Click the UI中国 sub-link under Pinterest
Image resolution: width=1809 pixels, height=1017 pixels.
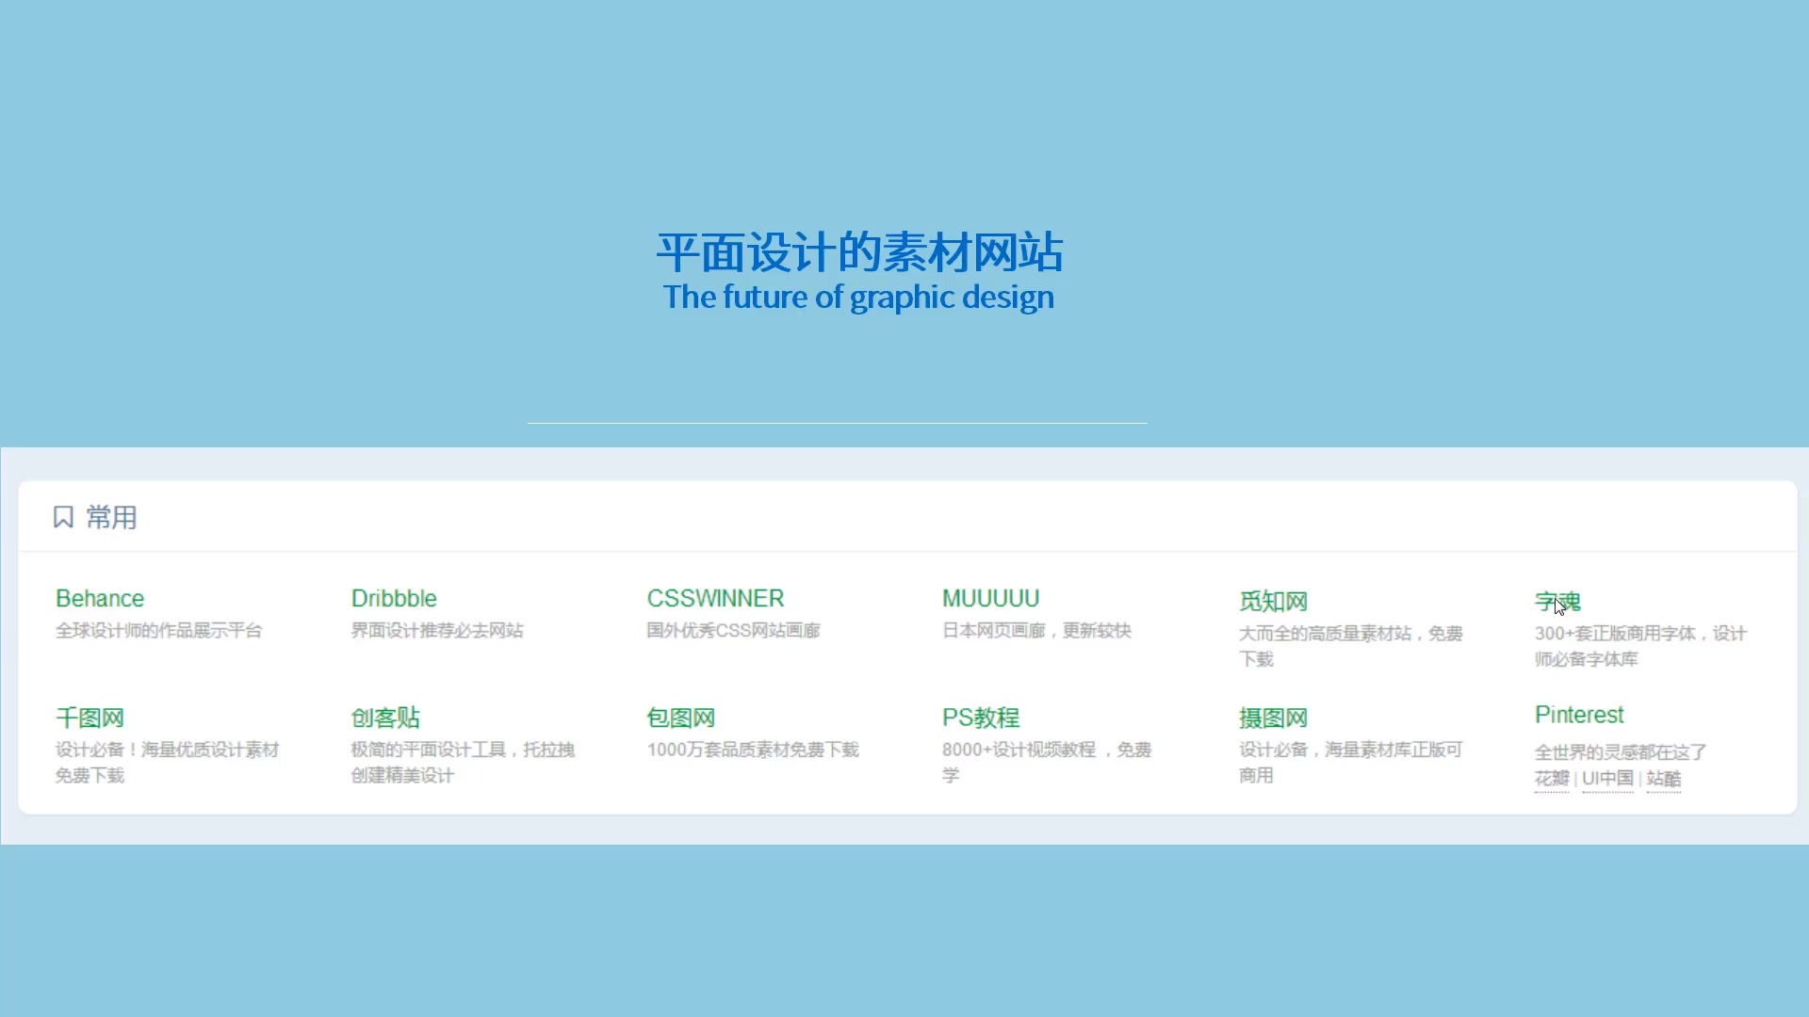pos(1607,779)
